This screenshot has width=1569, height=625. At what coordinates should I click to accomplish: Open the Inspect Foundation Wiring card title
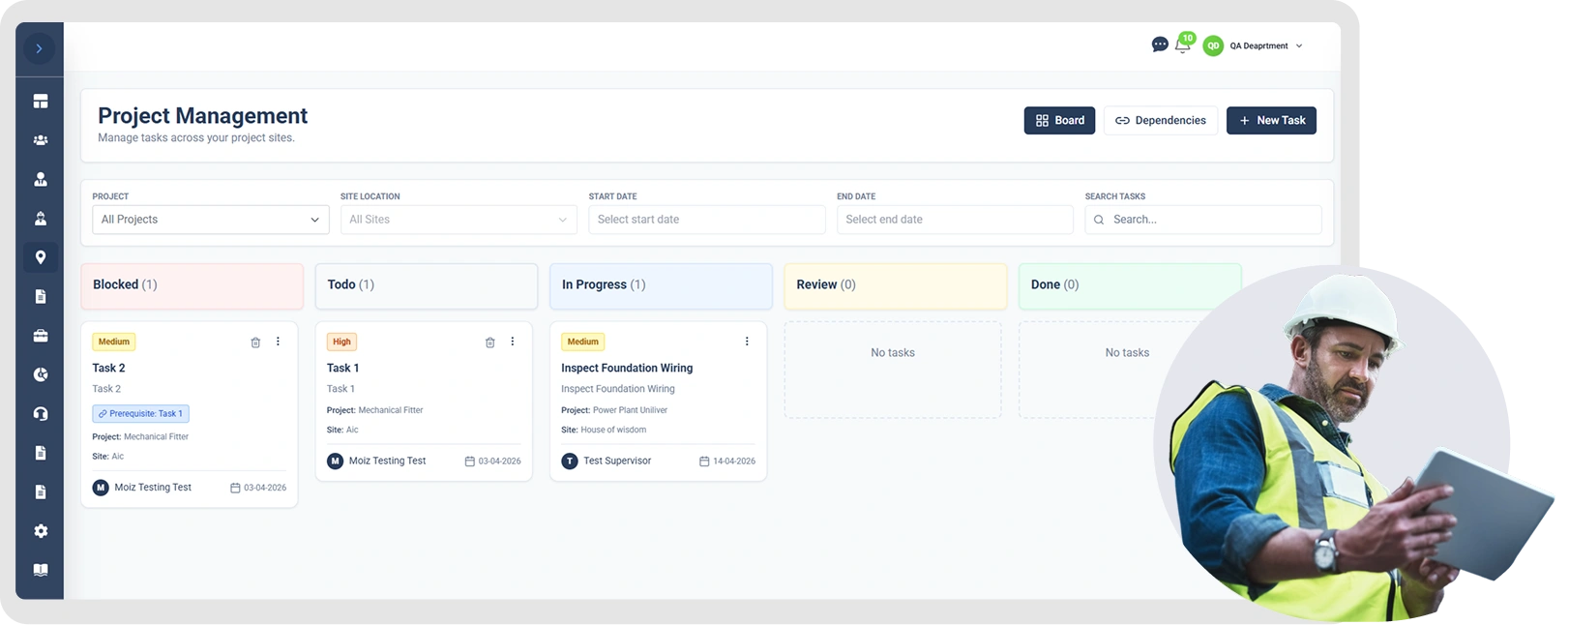627,368
